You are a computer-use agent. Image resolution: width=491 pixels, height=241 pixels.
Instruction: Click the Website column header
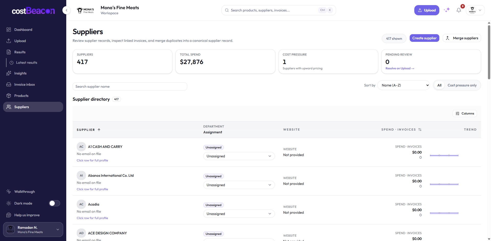point(292,130)
